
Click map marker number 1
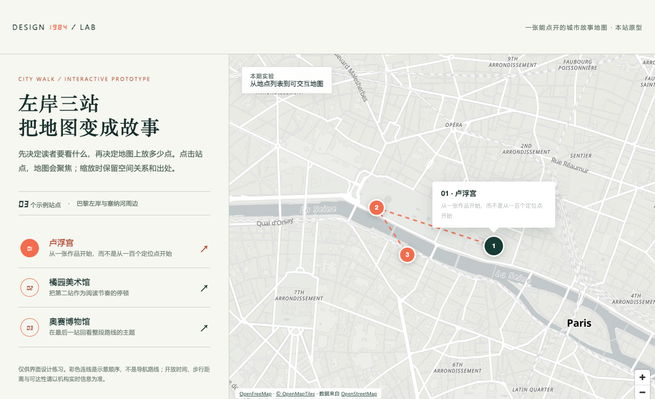[494, 246]
